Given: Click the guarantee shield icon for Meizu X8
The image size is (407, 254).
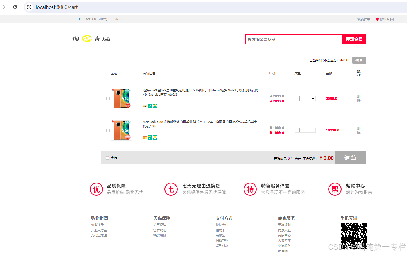Looking at the screenshot, I should click(x=155, y=137).
